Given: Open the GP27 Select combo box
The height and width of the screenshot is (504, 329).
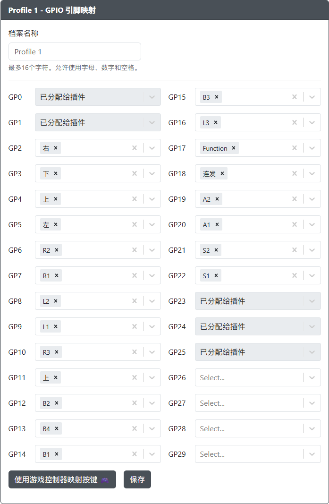Looking at the screenshot, I should coord(249,403).
